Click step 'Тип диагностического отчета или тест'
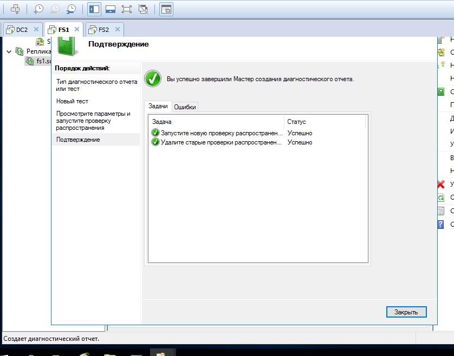This screenshot has width=454, height=356. pyautogui.click(x=96, y=85)
